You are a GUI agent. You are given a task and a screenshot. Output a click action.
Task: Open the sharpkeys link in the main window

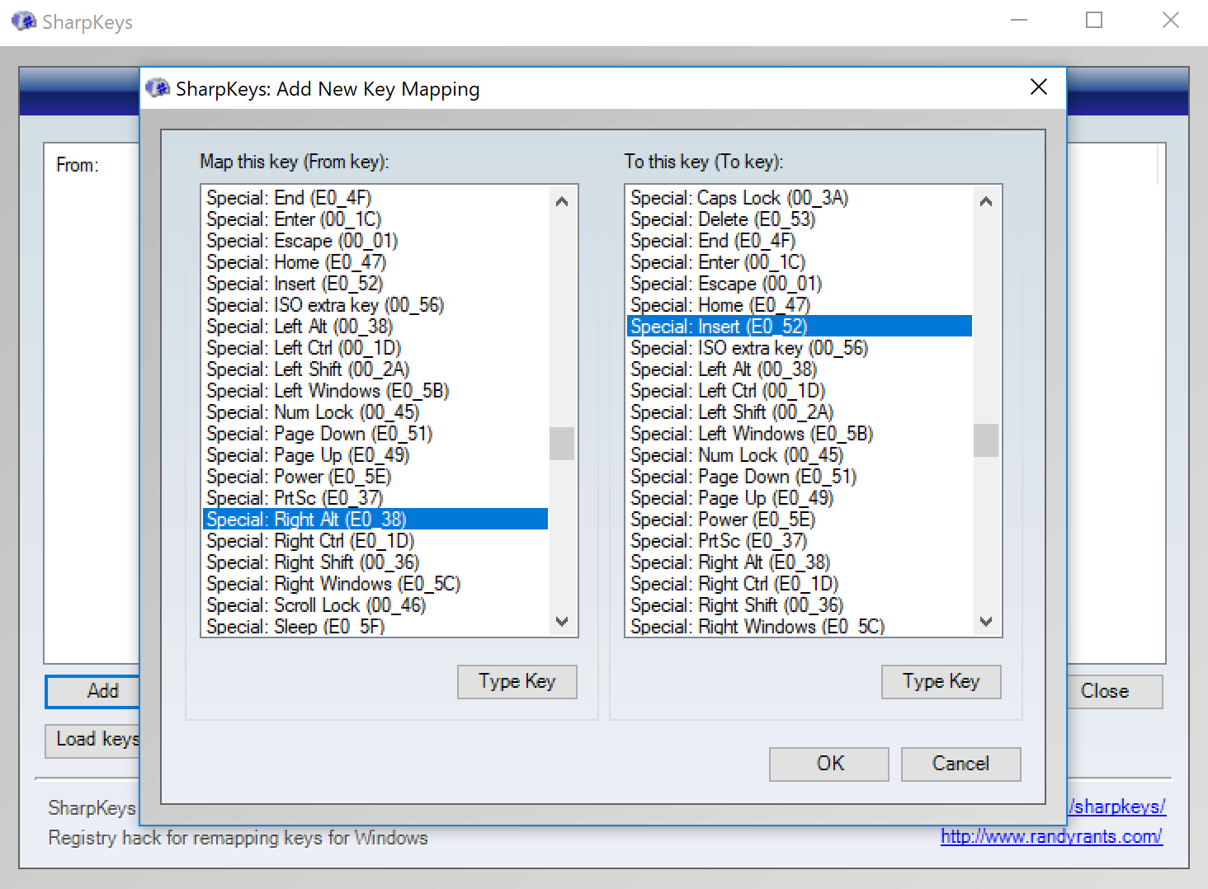click(1116, 807)
